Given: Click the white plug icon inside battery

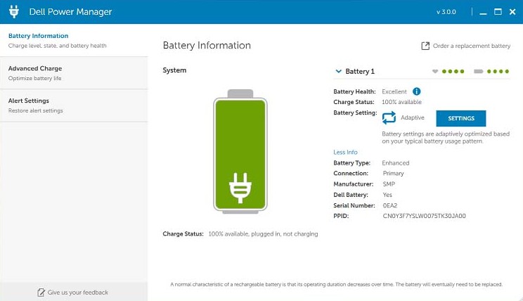Looking at the screenshot, I should [x=240, y=186].
